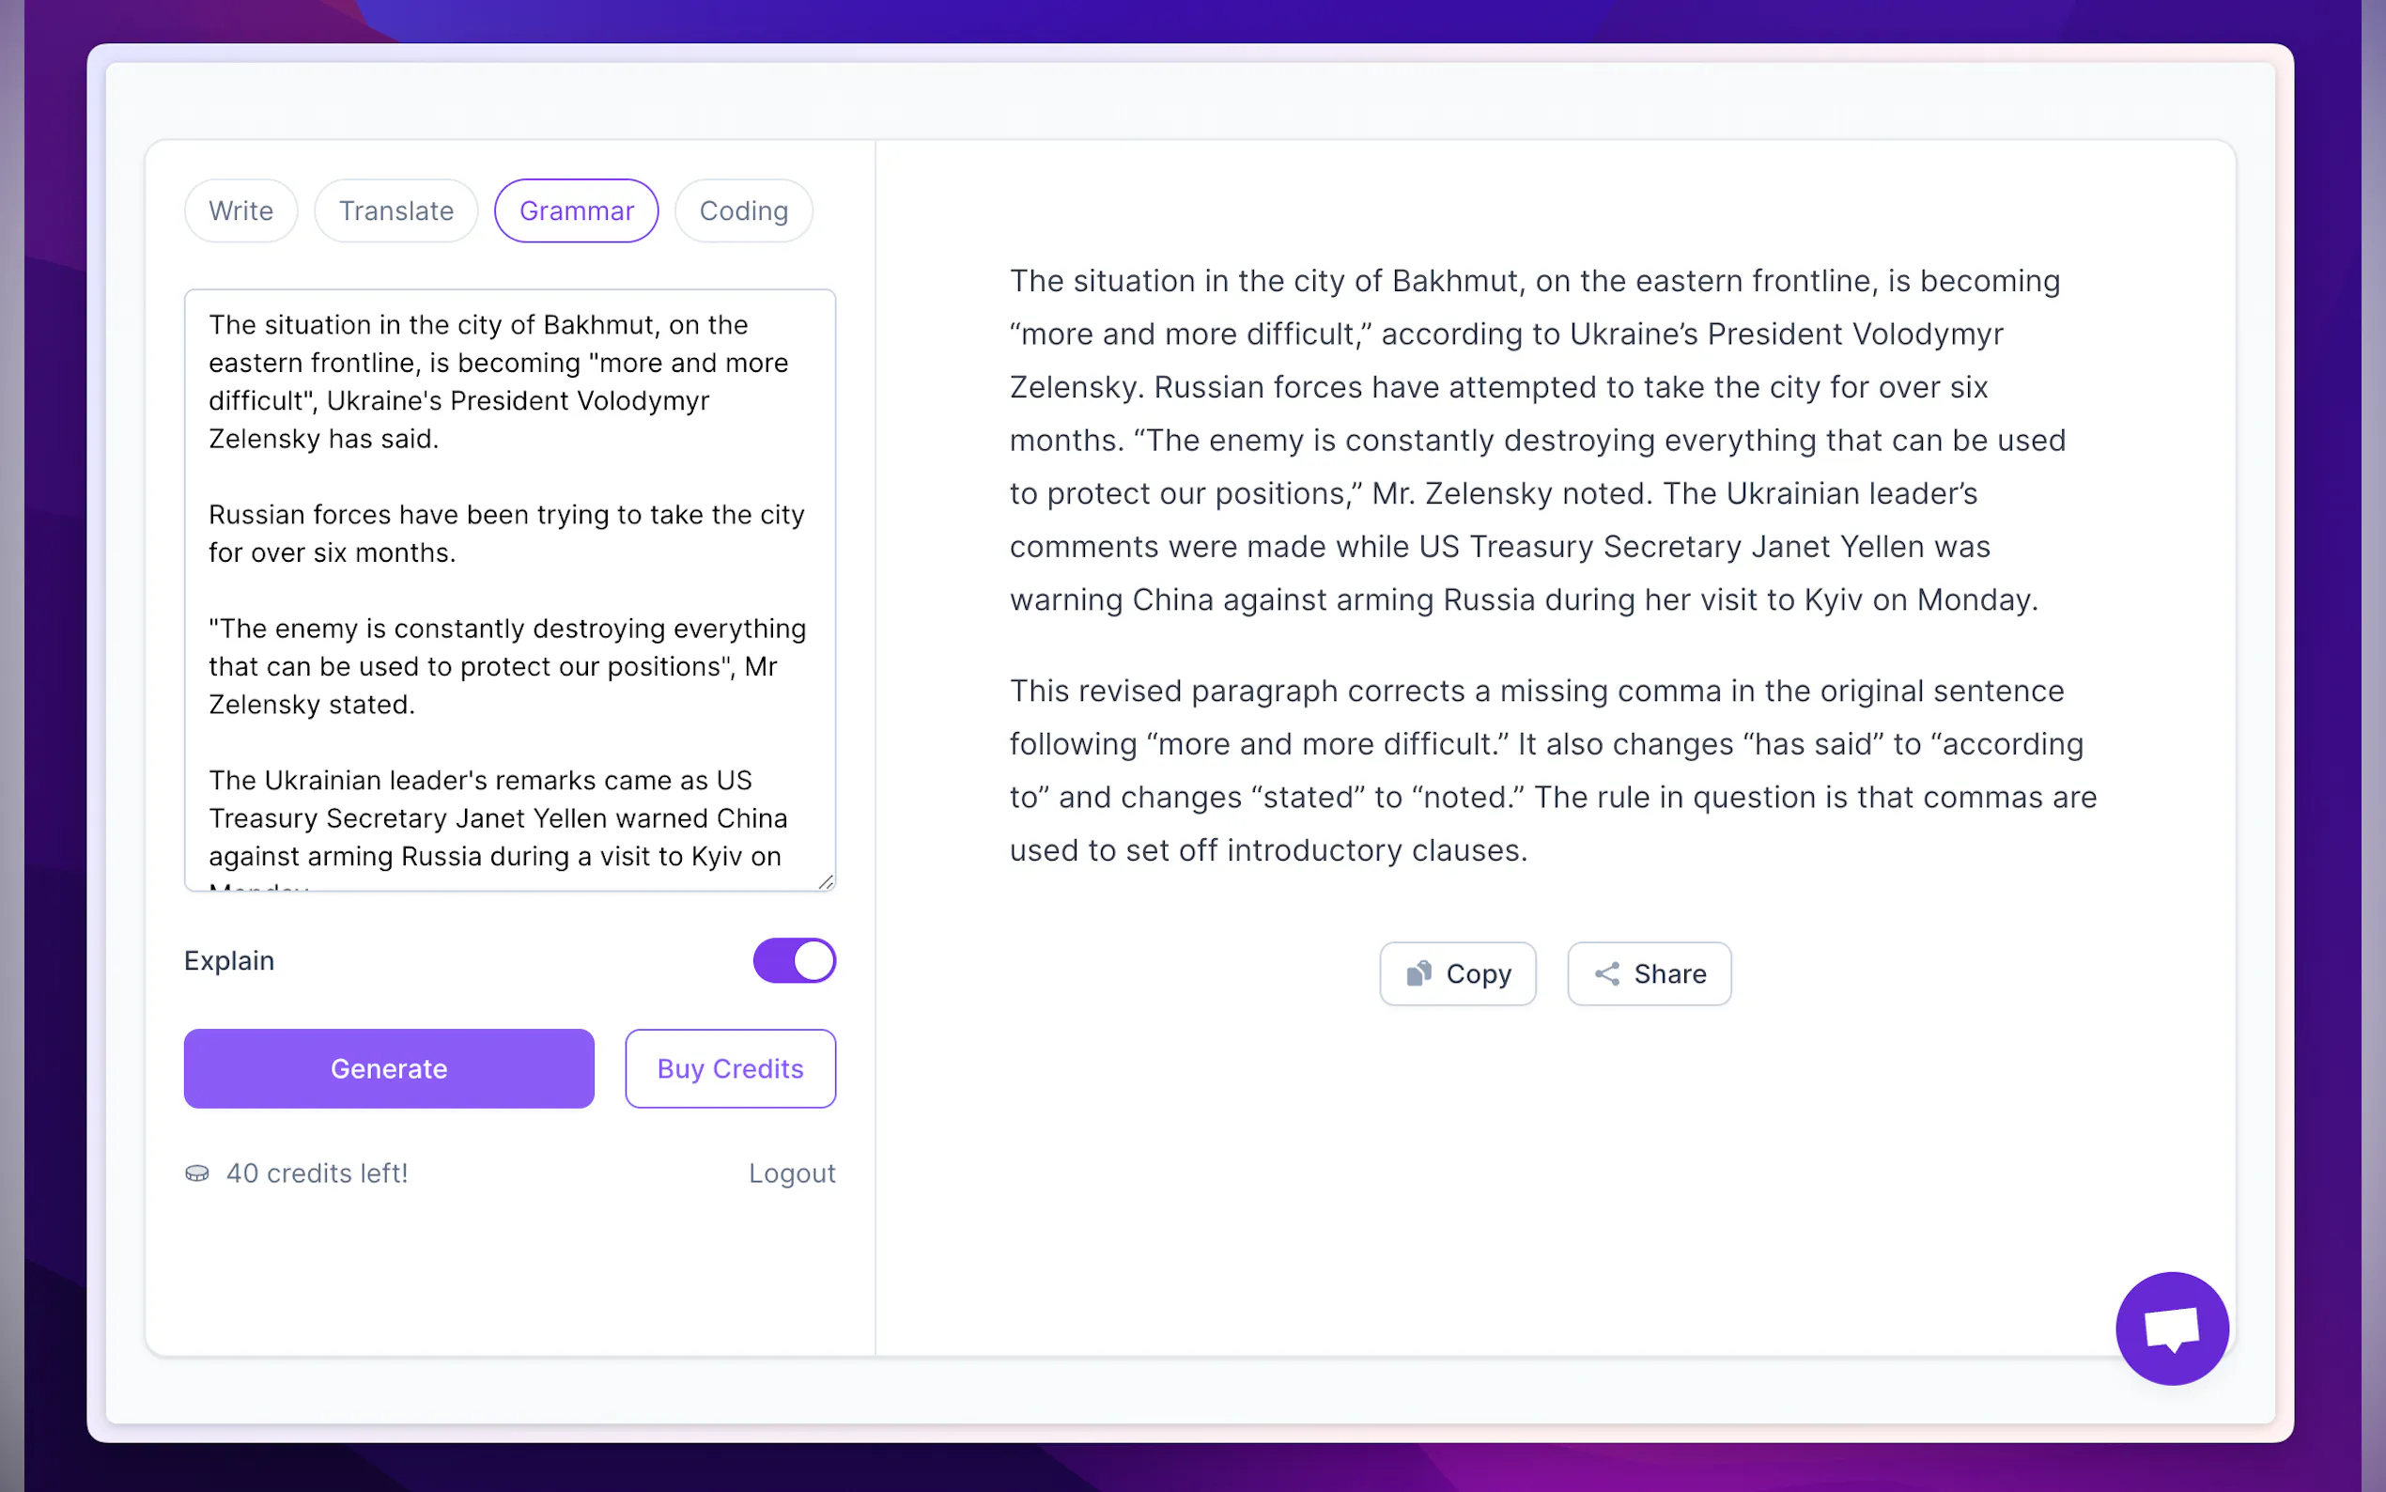Click the '40 credits left!' text
Image resolution: width=2386 pixels, height=1492 pixels.
click(x=317, y=1173)
